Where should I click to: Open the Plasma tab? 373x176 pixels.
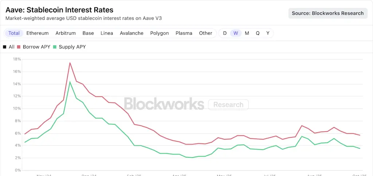coord(184,33)
